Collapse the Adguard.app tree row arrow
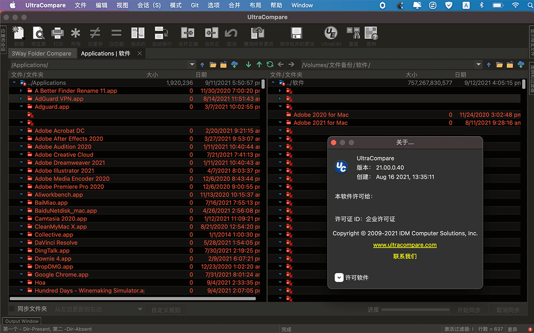 click(x=21, y=107)
